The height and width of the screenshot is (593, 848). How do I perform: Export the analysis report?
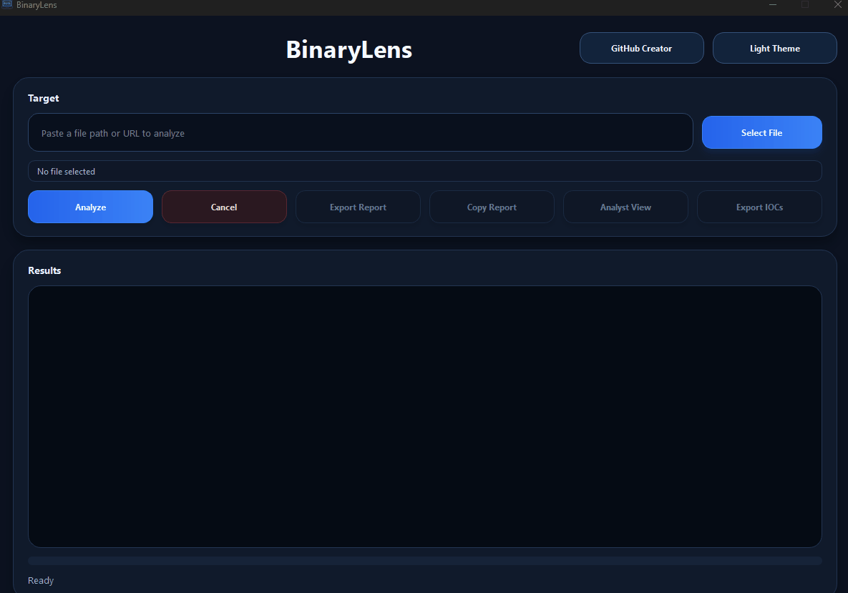coord(358,207)
